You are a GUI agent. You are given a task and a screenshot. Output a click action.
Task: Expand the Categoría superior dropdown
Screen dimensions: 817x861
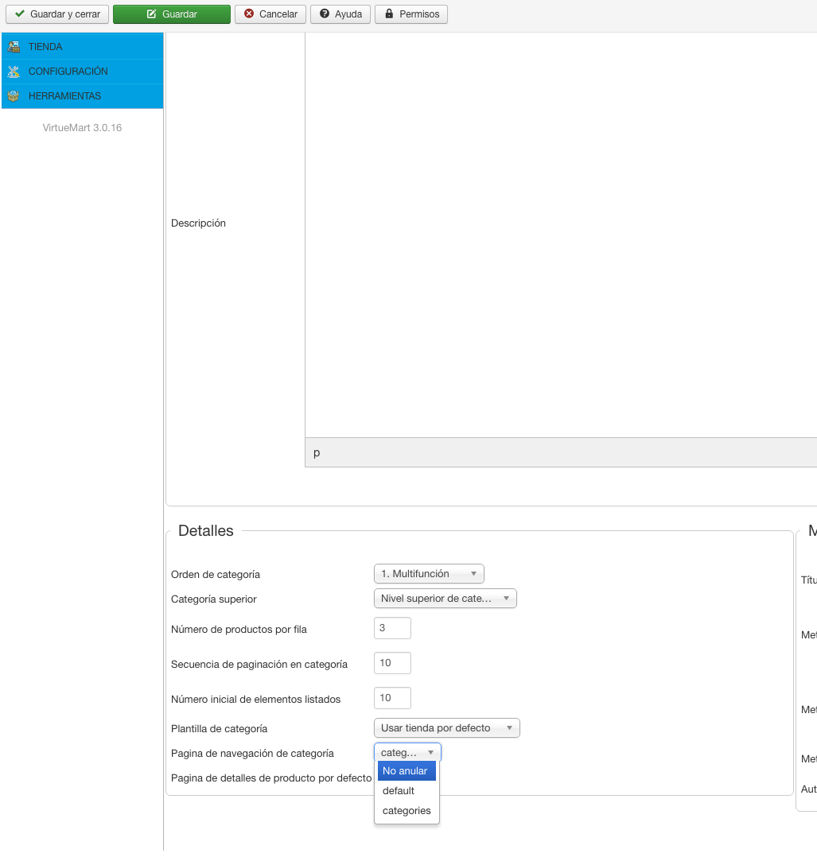tap(445, 599)
